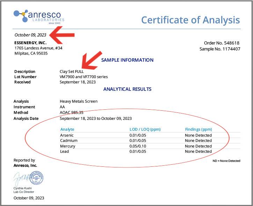Viewport: 253px width, 206px height.
Task: Click the Analysis label
Action: coord(21,101)
